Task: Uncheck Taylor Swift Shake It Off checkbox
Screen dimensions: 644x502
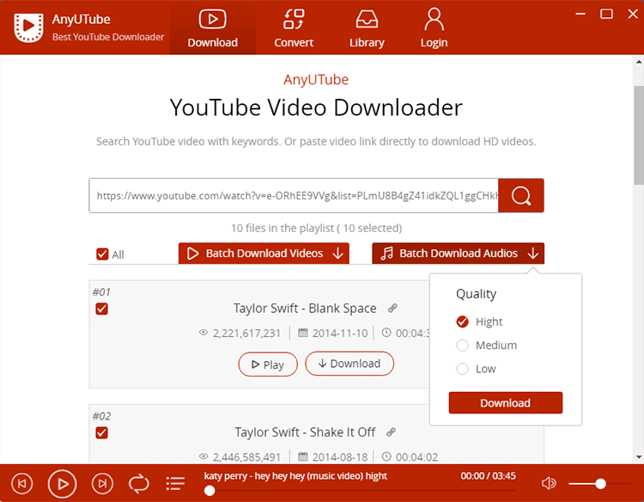Action: pyautogui.click(x=102, y=433)
